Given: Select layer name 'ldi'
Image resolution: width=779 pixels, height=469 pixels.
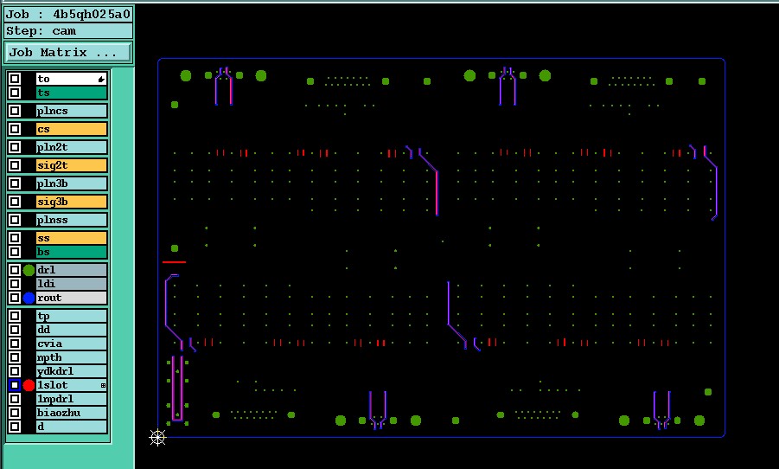Looking at the screenshot, I should pyautogui.click(x=71, y=284).
